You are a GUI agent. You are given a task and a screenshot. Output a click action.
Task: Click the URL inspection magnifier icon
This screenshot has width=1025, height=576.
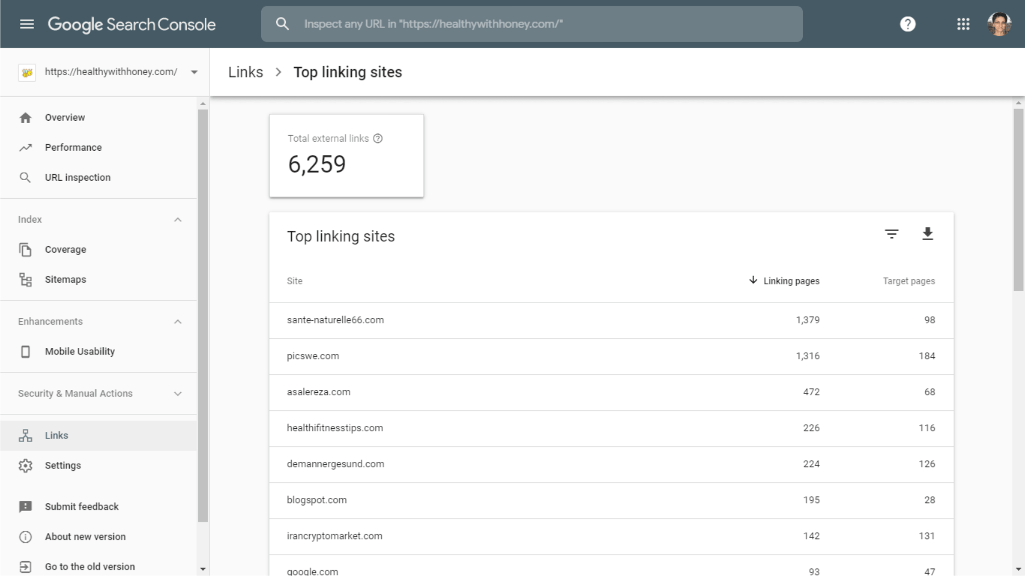(25, 178)
